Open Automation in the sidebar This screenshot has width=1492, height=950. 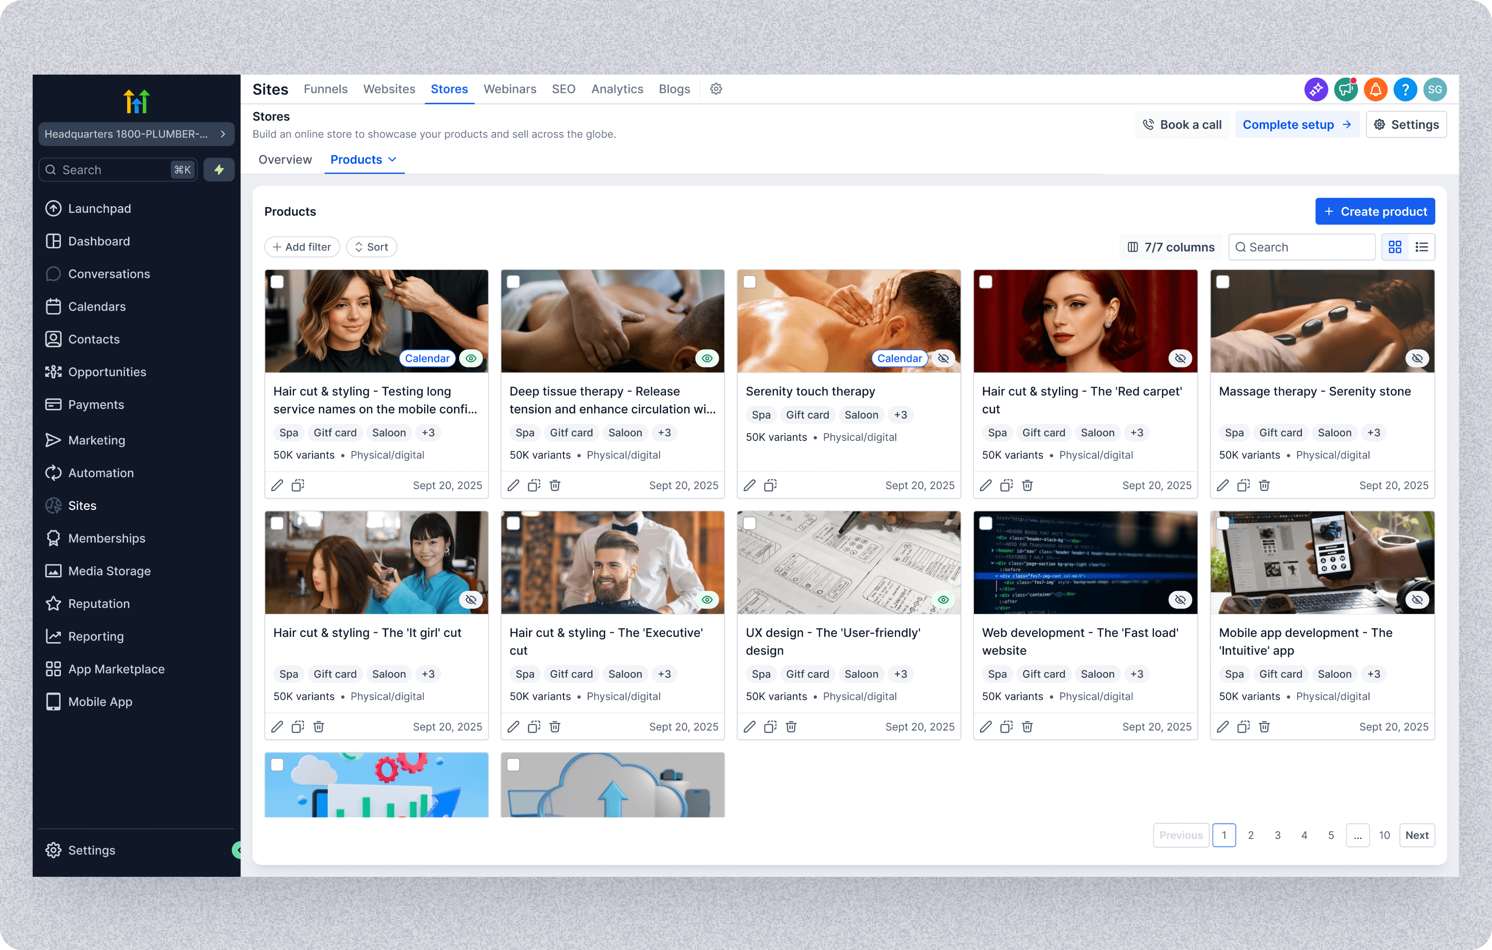pyautogui.click(x=101, y=473)
